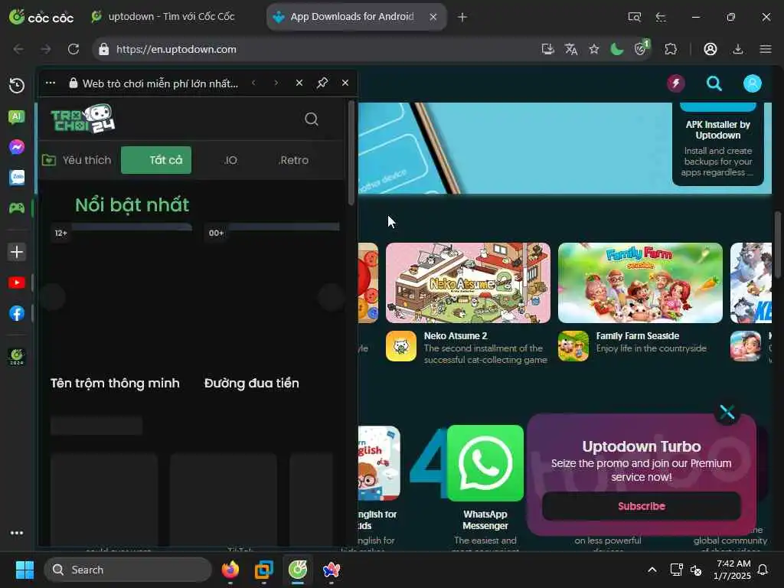Reload the current page
Image resolution: width=784 pixels, height=588 pixels.
coord(73,49)
